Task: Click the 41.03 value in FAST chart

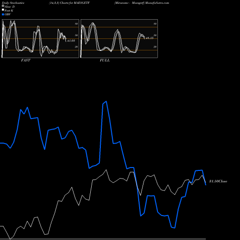Action: 71,41
